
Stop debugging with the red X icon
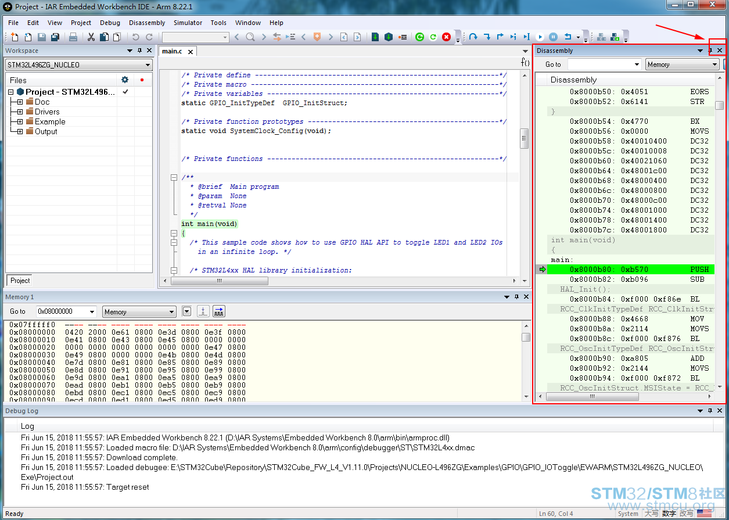446,37
